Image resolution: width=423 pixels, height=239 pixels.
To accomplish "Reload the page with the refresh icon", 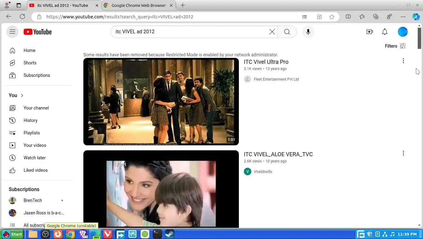I will tap(22, 16).
